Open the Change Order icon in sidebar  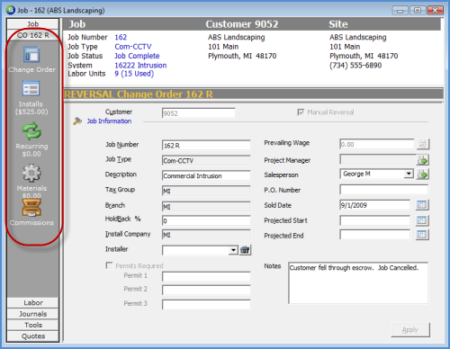click(31, 55)
